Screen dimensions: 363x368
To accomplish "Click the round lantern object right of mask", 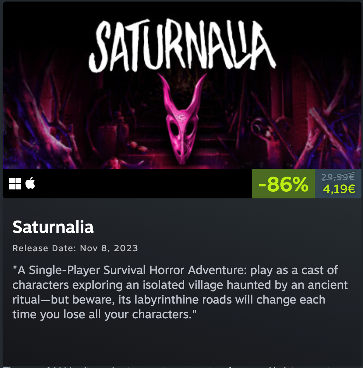I will pyautogui.click(x=258, y=128).
